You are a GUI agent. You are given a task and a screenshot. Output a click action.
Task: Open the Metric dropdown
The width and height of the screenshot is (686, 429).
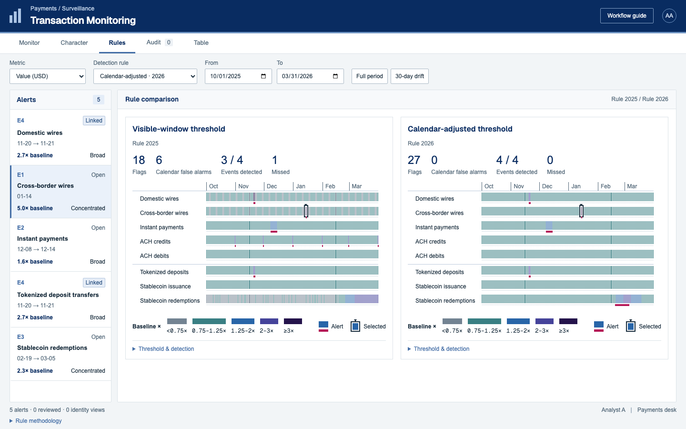(x=48, y=76)
